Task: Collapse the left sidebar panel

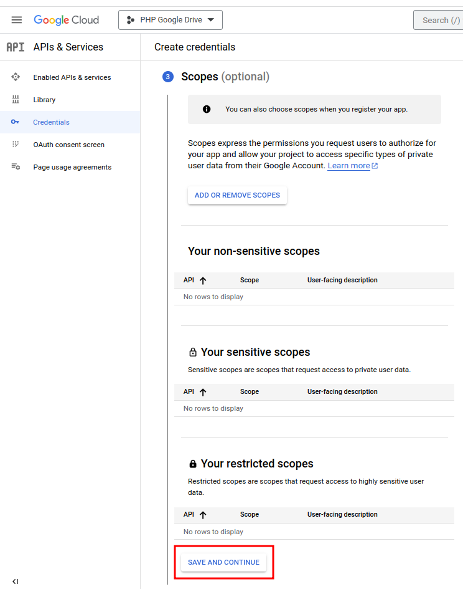Action: pos(16,581)
